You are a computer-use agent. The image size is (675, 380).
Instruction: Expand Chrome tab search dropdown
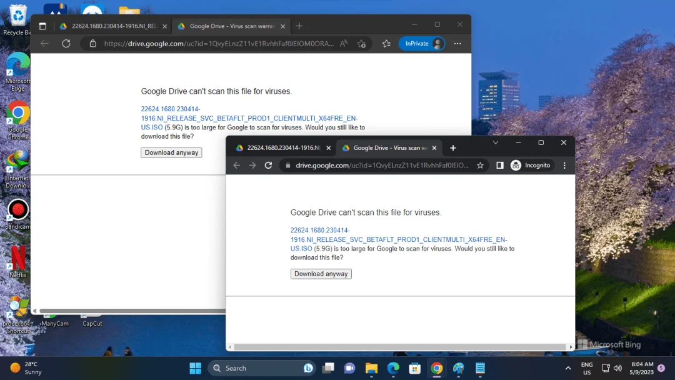pos(496,143)
